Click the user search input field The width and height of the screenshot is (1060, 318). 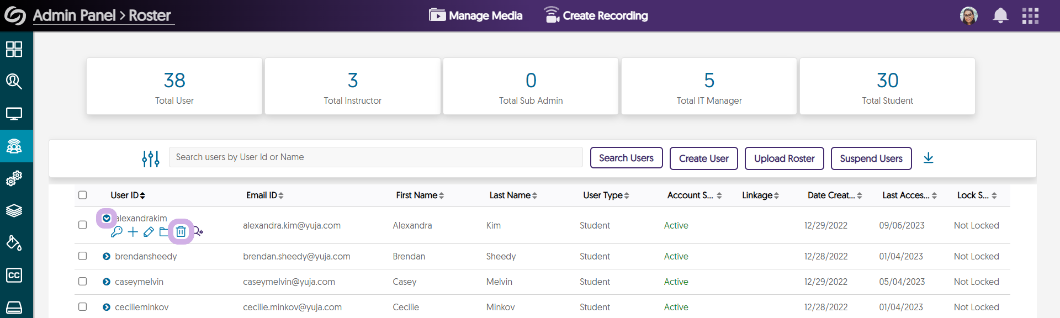click(x=375, y=157)
